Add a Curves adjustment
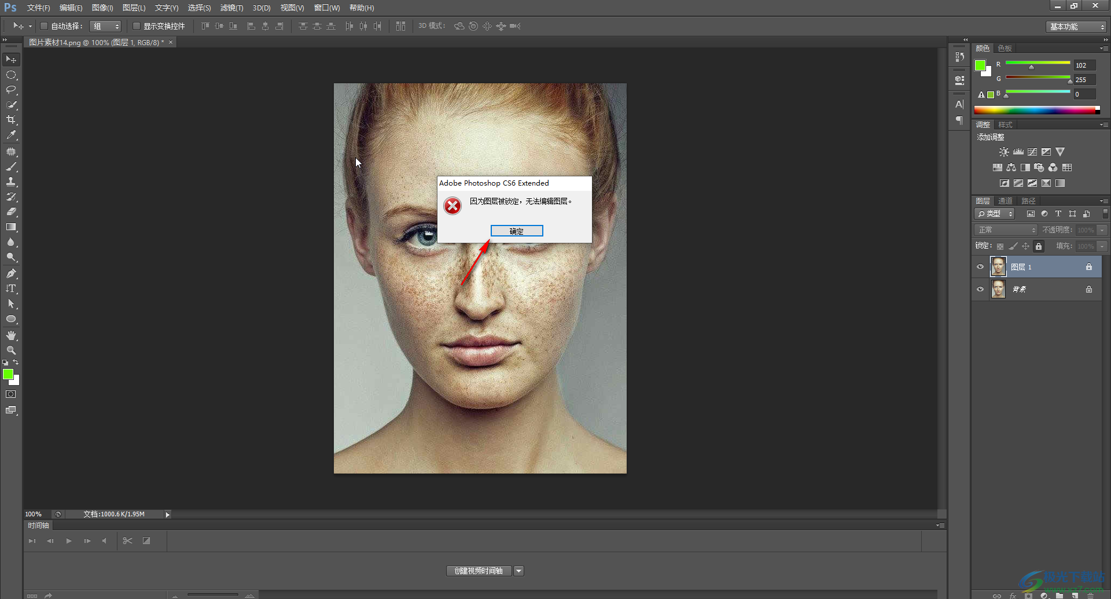This screenshot has width=1111, height=599. click(x=1032, y=152)
